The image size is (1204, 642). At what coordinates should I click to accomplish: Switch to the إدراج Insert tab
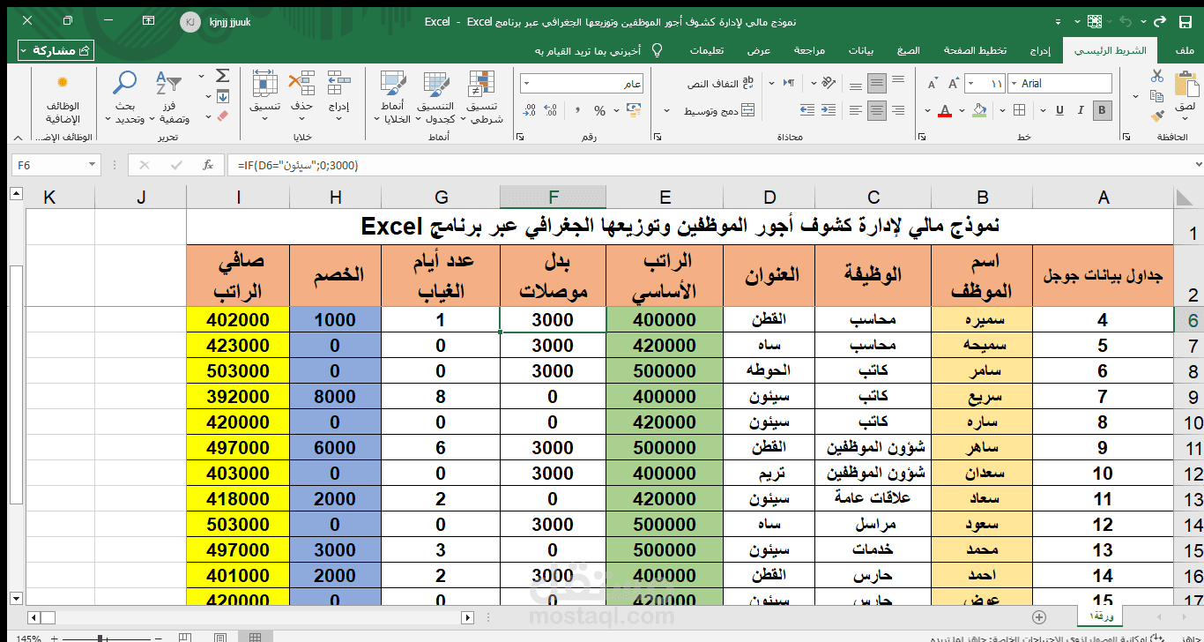point(1041,50)
